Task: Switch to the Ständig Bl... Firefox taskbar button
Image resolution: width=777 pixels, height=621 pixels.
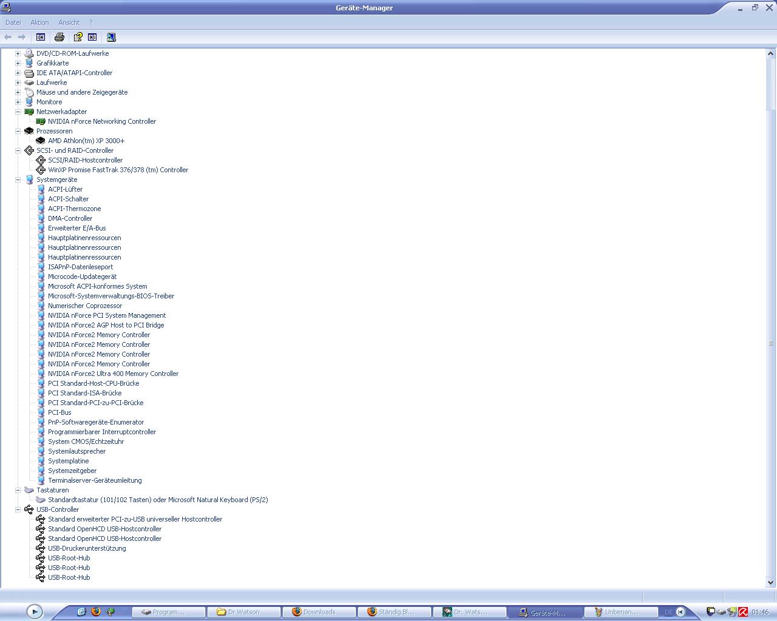Action: click(x=395, y=612)
